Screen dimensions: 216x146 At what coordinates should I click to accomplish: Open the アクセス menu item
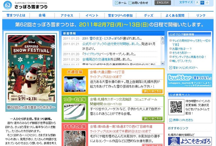pos(67,15)
